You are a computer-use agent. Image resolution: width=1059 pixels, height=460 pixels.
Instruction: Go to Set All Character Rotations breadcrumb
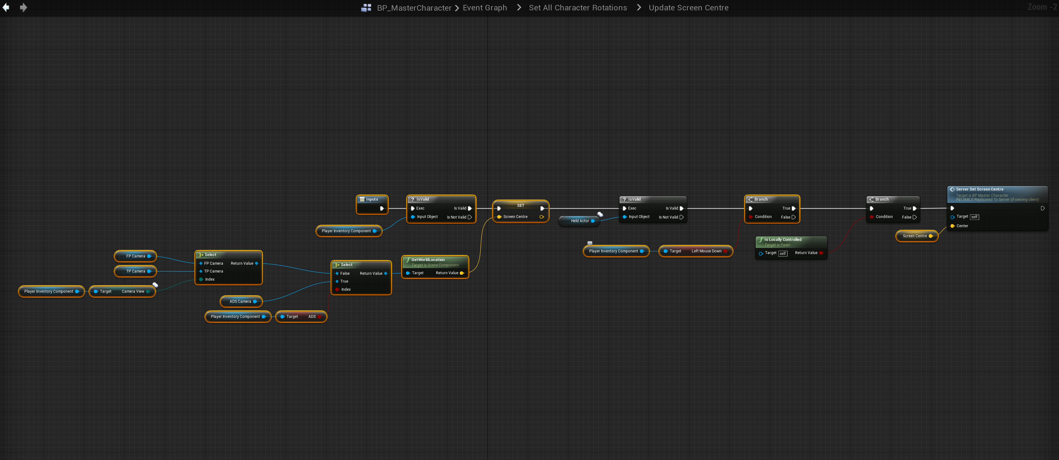(x=578, y=8)
